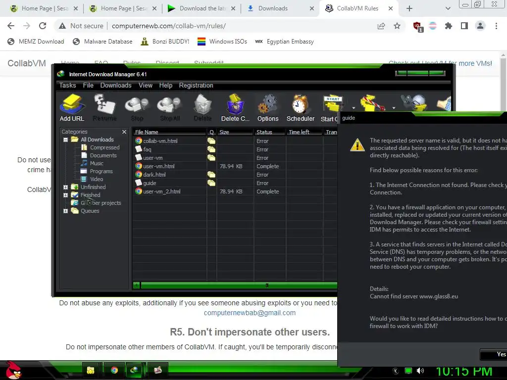Screen dimensions: 507x380
Task: Select the collab-vm.html download row
Action: 234,141
